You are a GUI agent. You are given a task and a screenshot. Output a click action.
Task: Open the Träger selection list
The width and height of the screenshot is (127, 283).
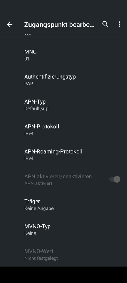pos(63,204)
